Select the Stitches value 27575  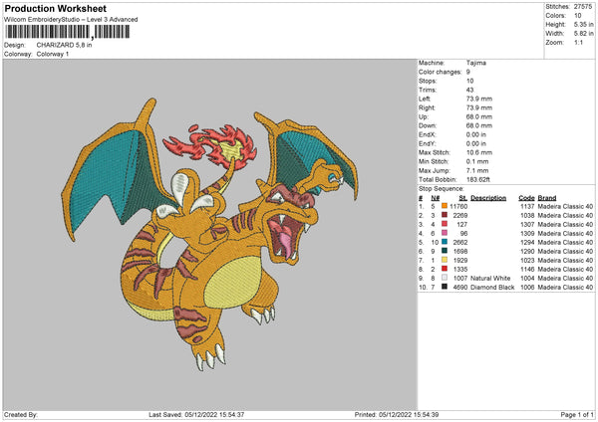[x=583, y=7]
